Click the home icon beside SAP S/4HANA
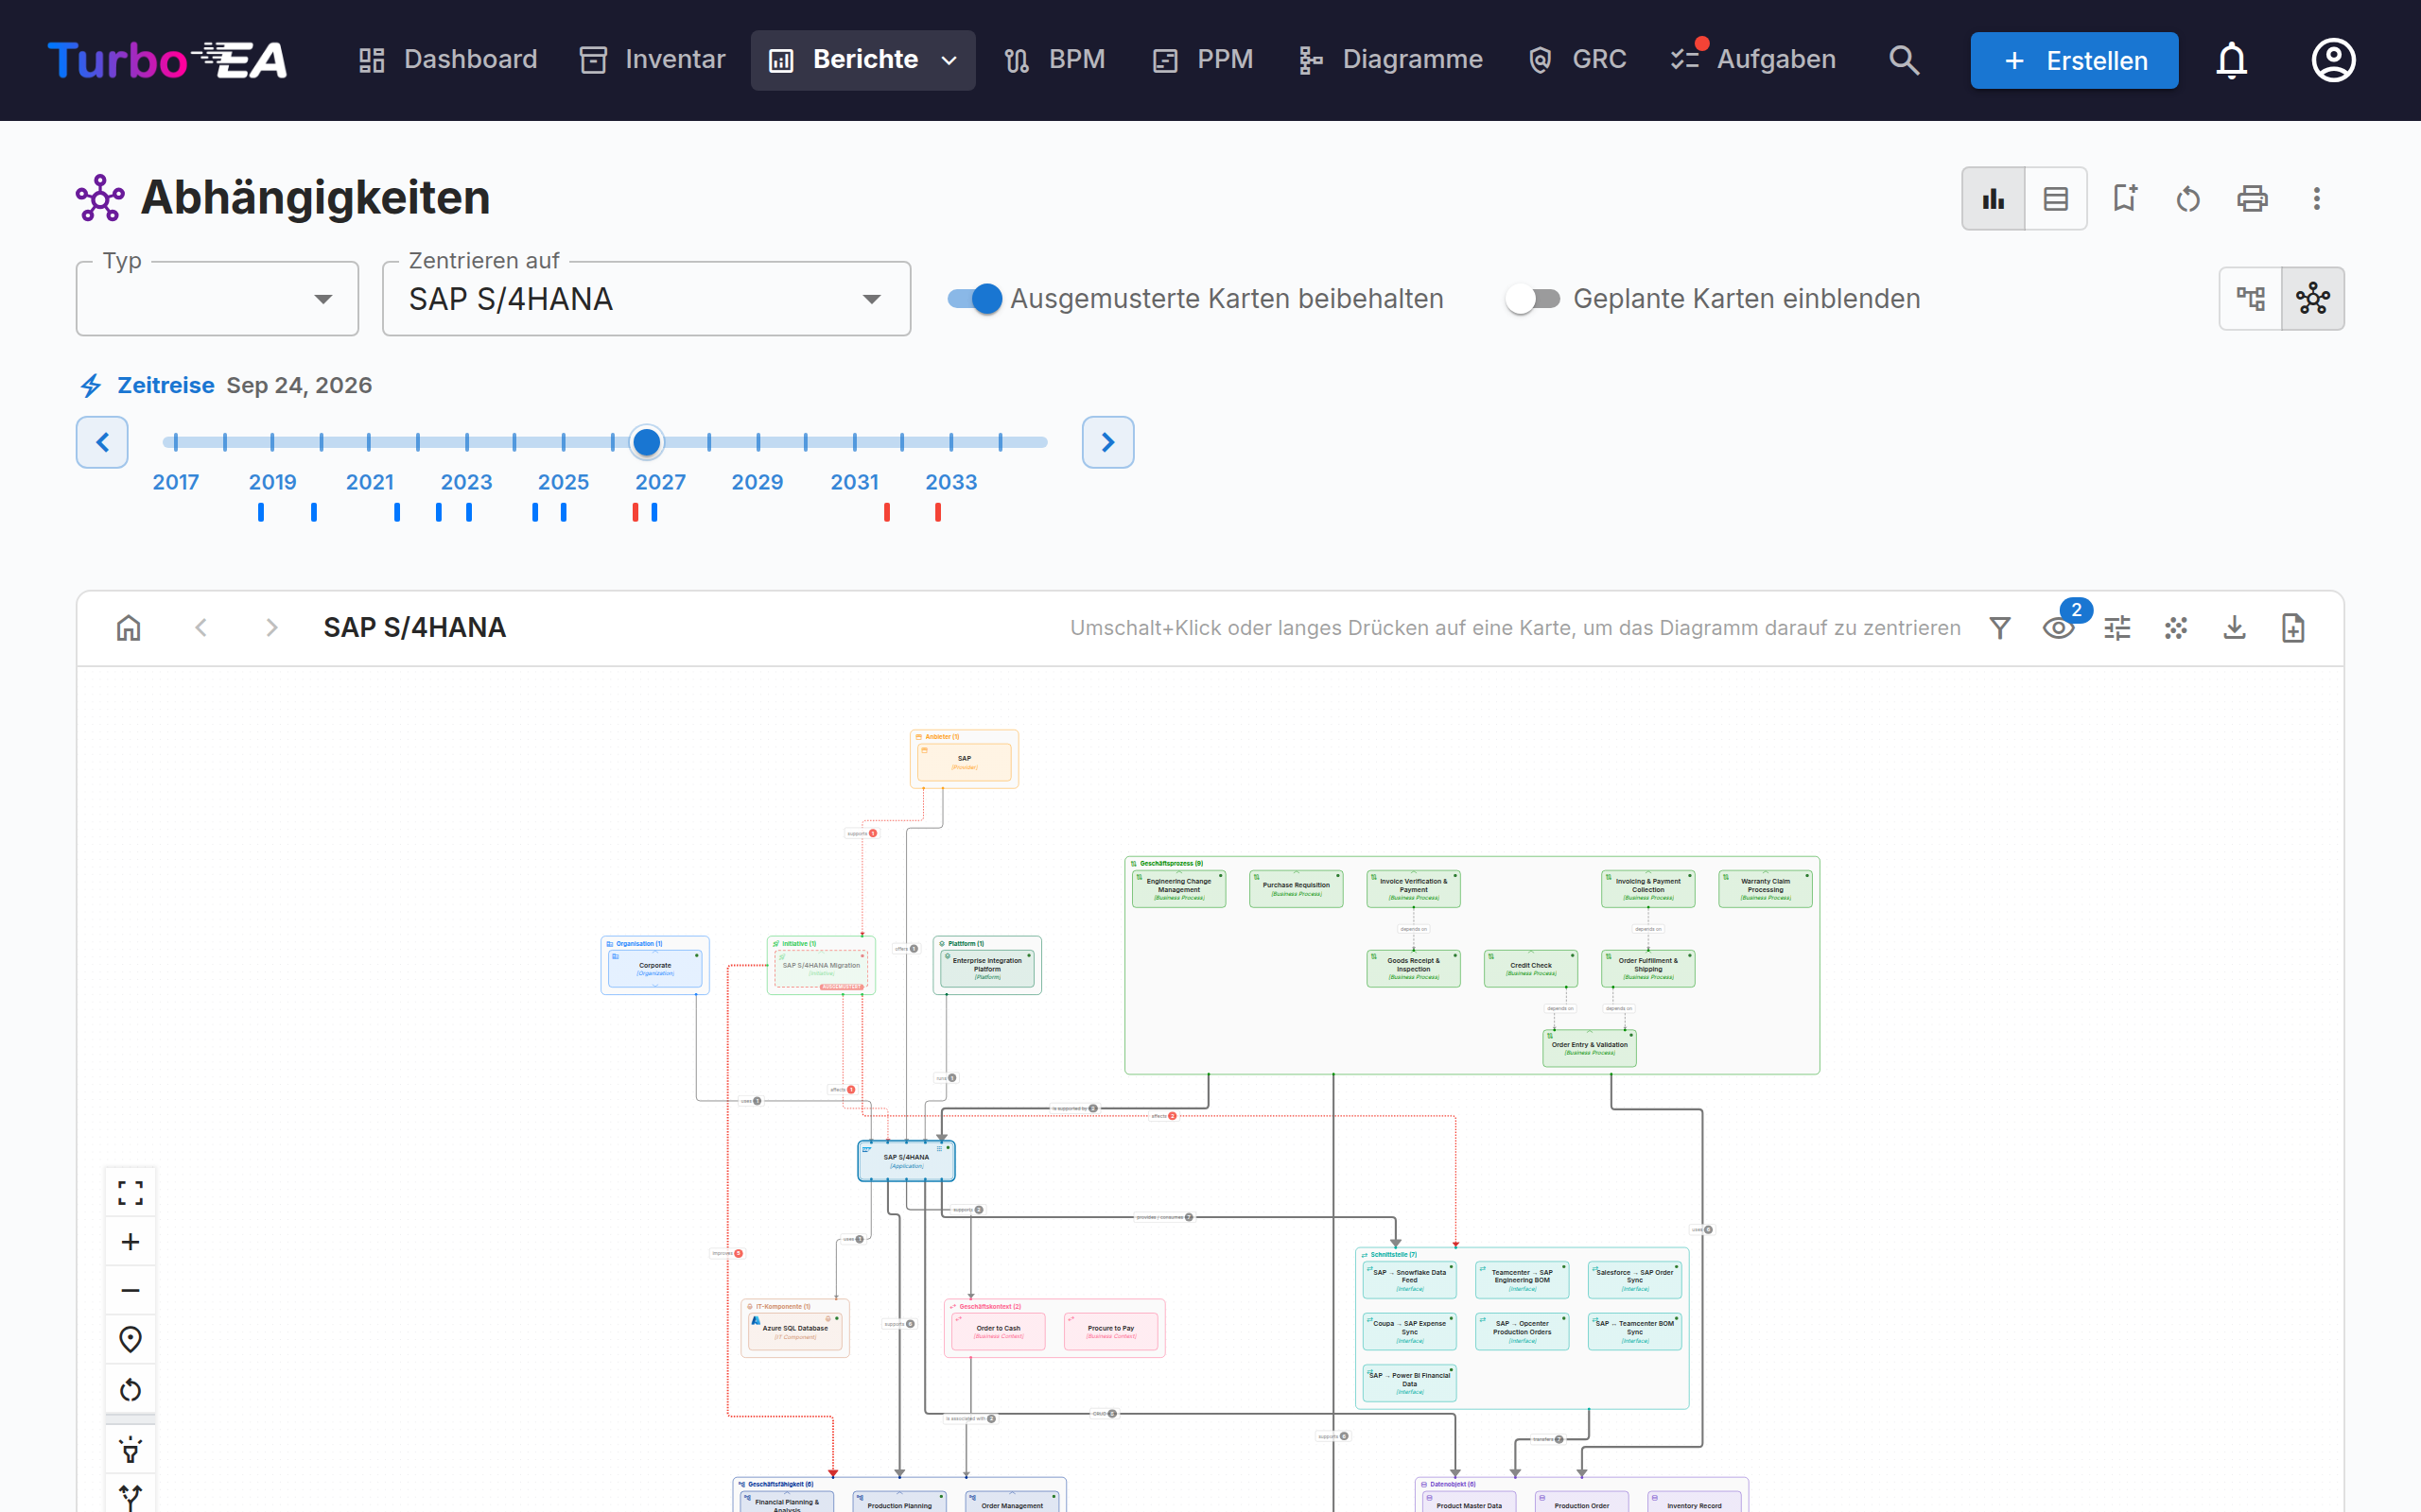The height and width of the screenshot is (1512, 2421). (128, 628)
